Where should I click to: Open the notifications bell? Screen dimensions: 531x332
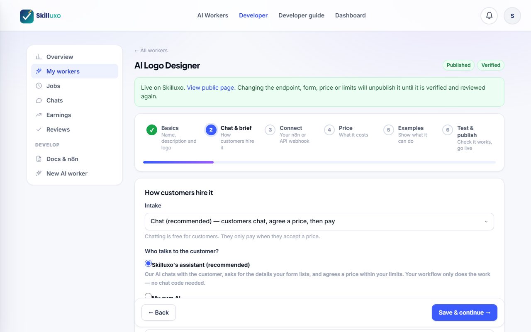pos(489,16)
